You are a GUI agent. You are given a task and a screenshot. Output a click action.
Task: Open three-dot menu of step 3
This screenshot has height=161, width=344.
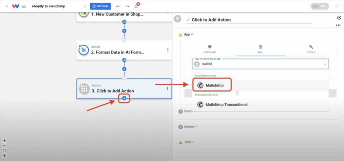(x=167, y=89)
